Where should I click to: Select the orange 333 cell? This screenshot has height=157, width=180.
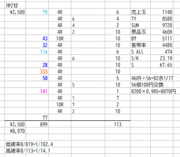coord(44,71)
